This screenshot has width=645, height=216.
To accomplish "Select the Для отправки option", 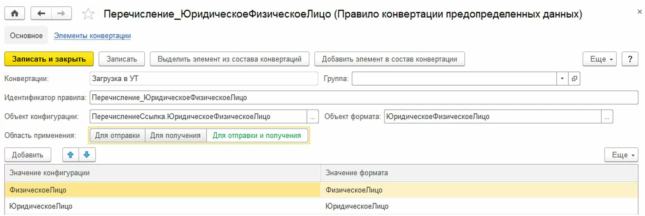I will (117, 136).
